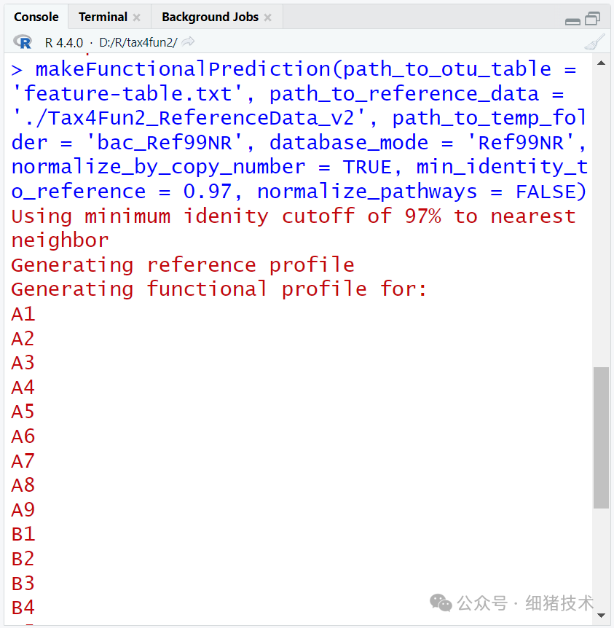Clear the console using the broom icon
This screenshot has width=614, height=628.
pos(594,42)
